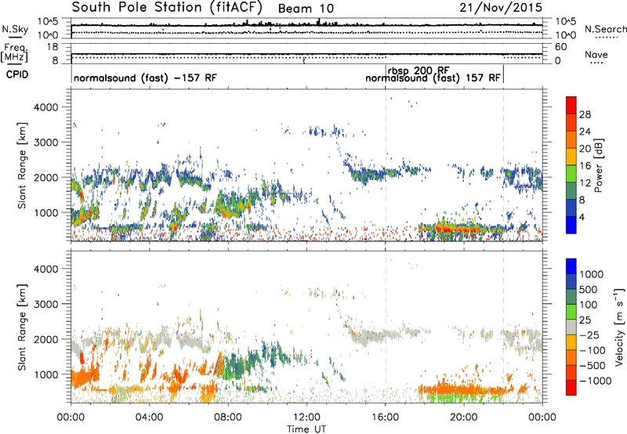Click the '20:00' time tick label
The width and height of the screenshot is (627, 434).
(464, 418)
